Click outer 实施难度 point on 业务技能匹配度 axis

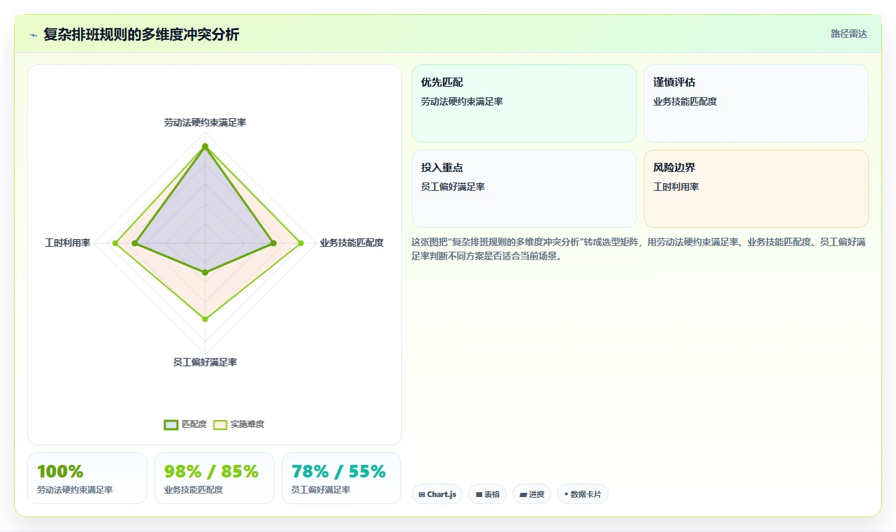point(301,243)
